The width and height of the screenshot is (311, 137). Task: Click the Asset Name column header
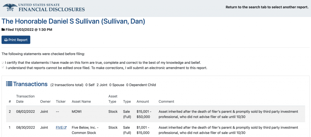81,101
